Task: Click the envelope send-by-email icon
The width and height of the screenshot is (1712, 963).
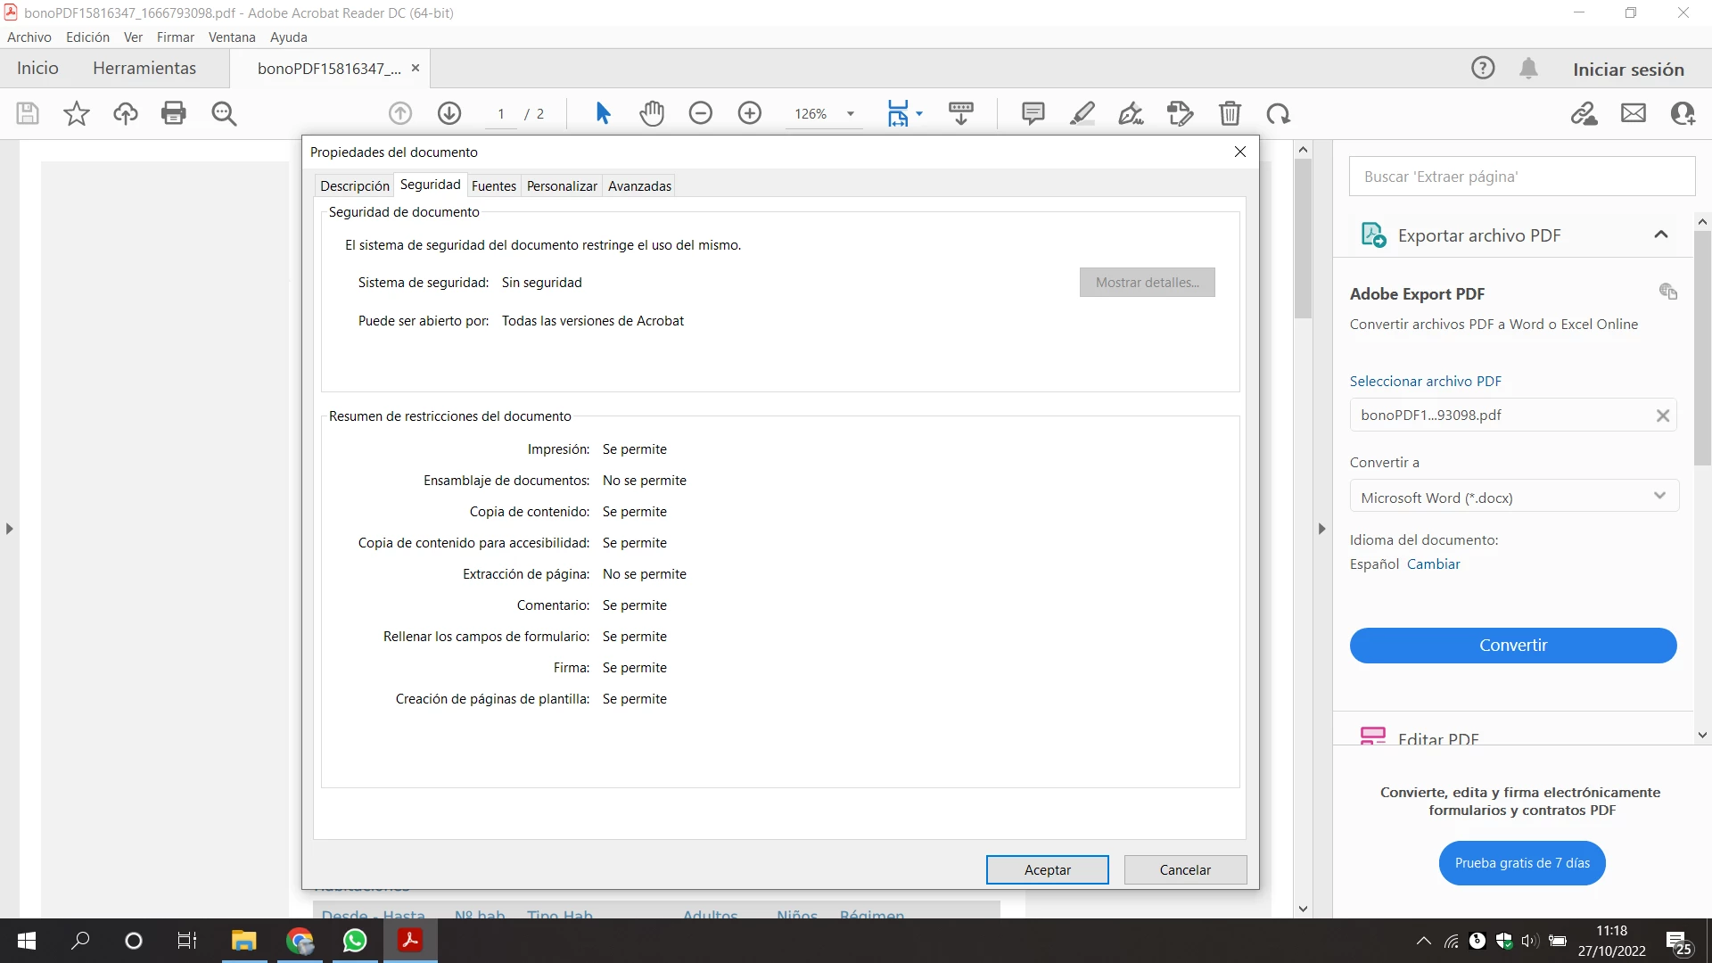Action: coord(1633,113)
